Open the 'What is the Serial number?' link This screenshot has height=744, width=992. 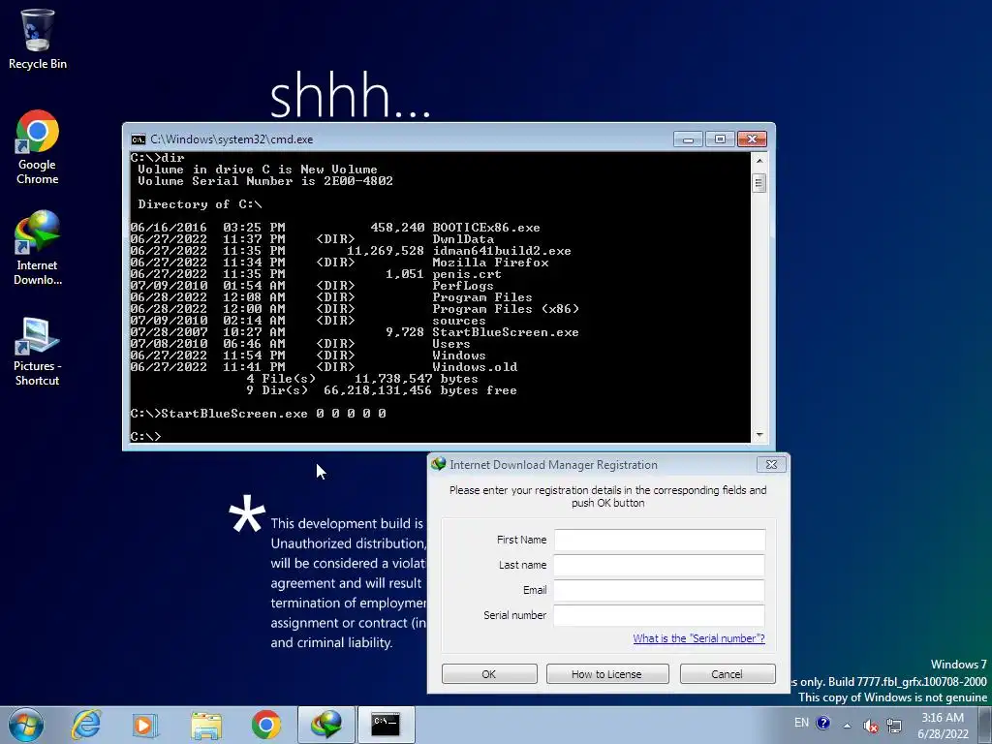pos(699,638)
